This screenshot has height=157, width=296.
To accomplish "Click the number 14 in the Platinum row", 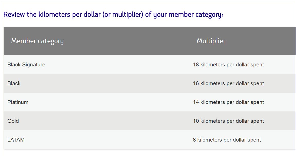I will click(196, 102).
